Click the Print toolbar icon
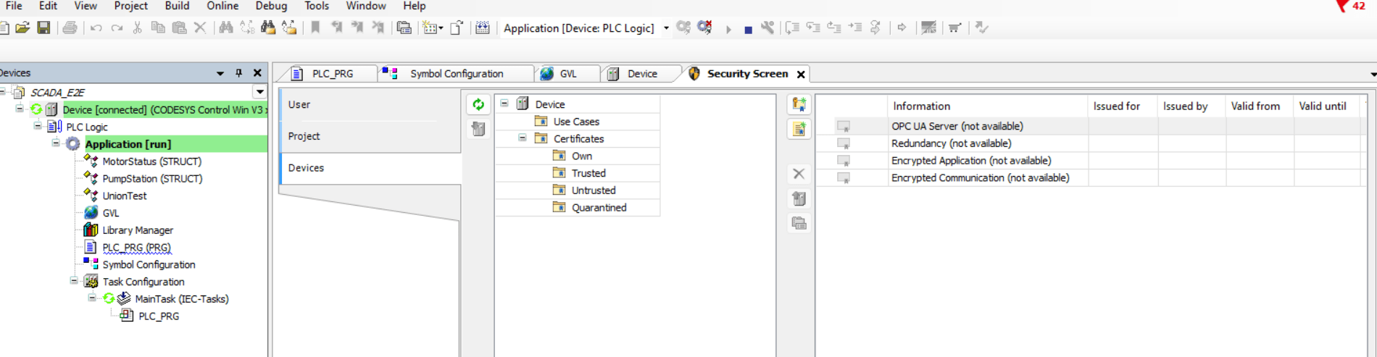 pyautogui.click(x=70, y=28)
